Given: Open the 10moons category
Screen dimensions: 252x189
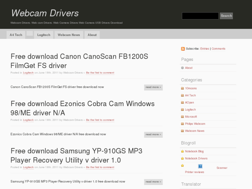Looking at the screenshot, I should (x=191, y=88).
